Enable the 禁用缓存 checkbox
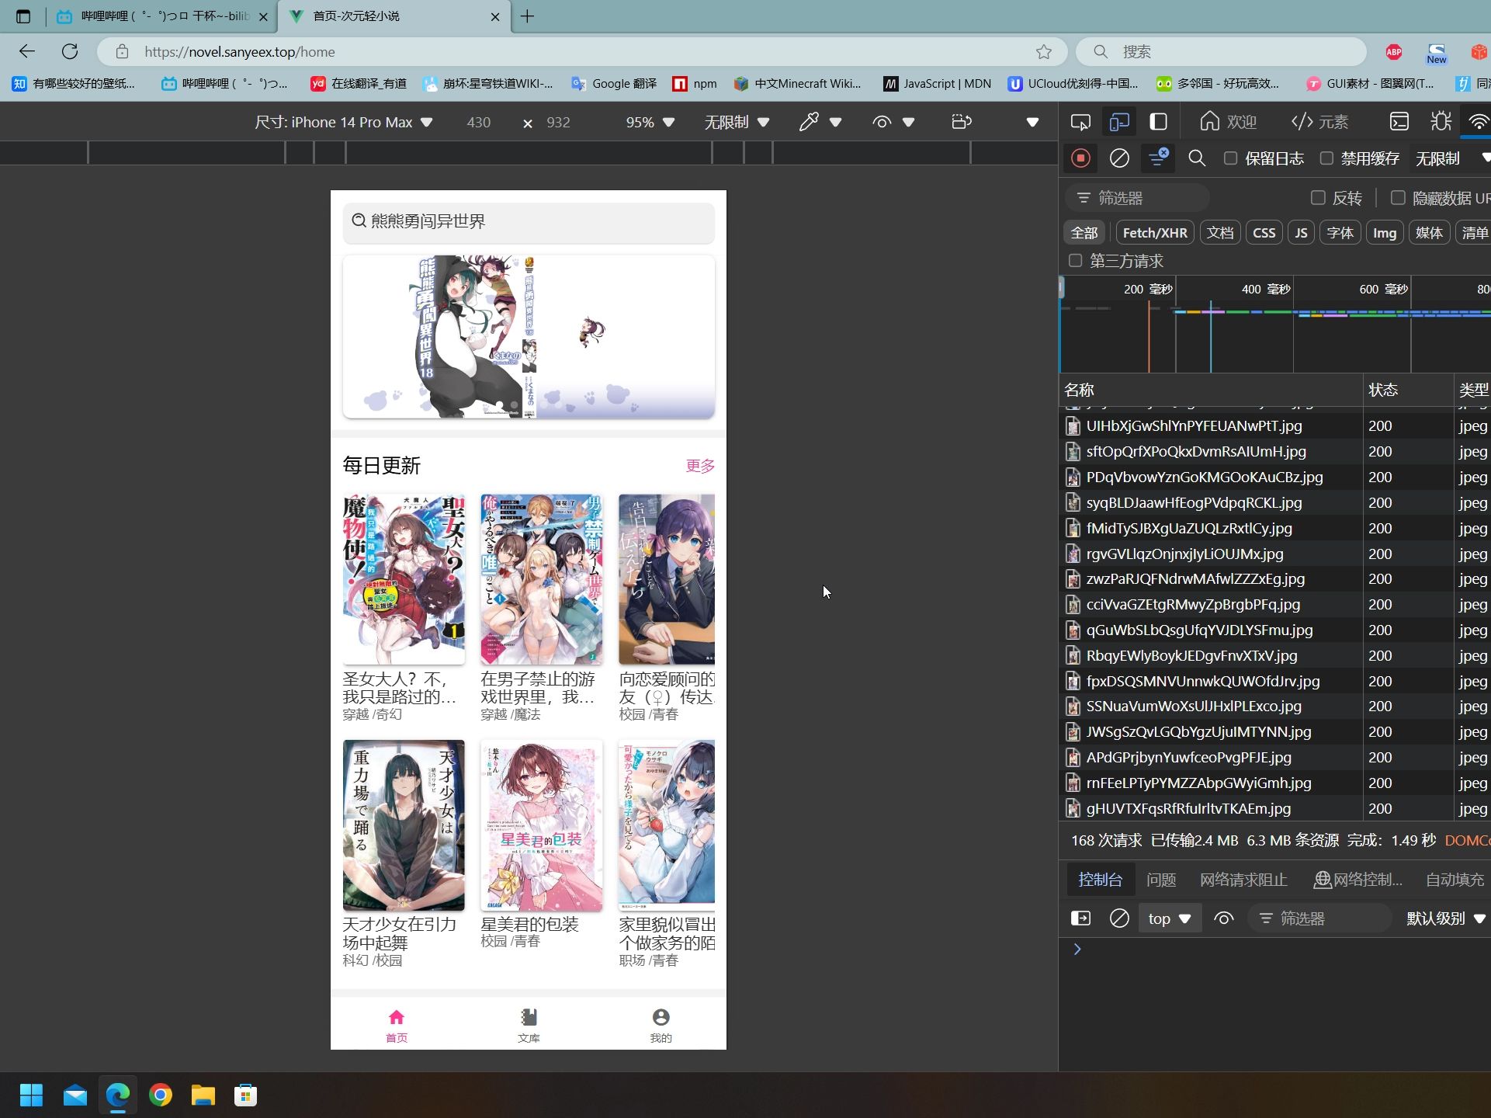 (x=1327, y=158)
